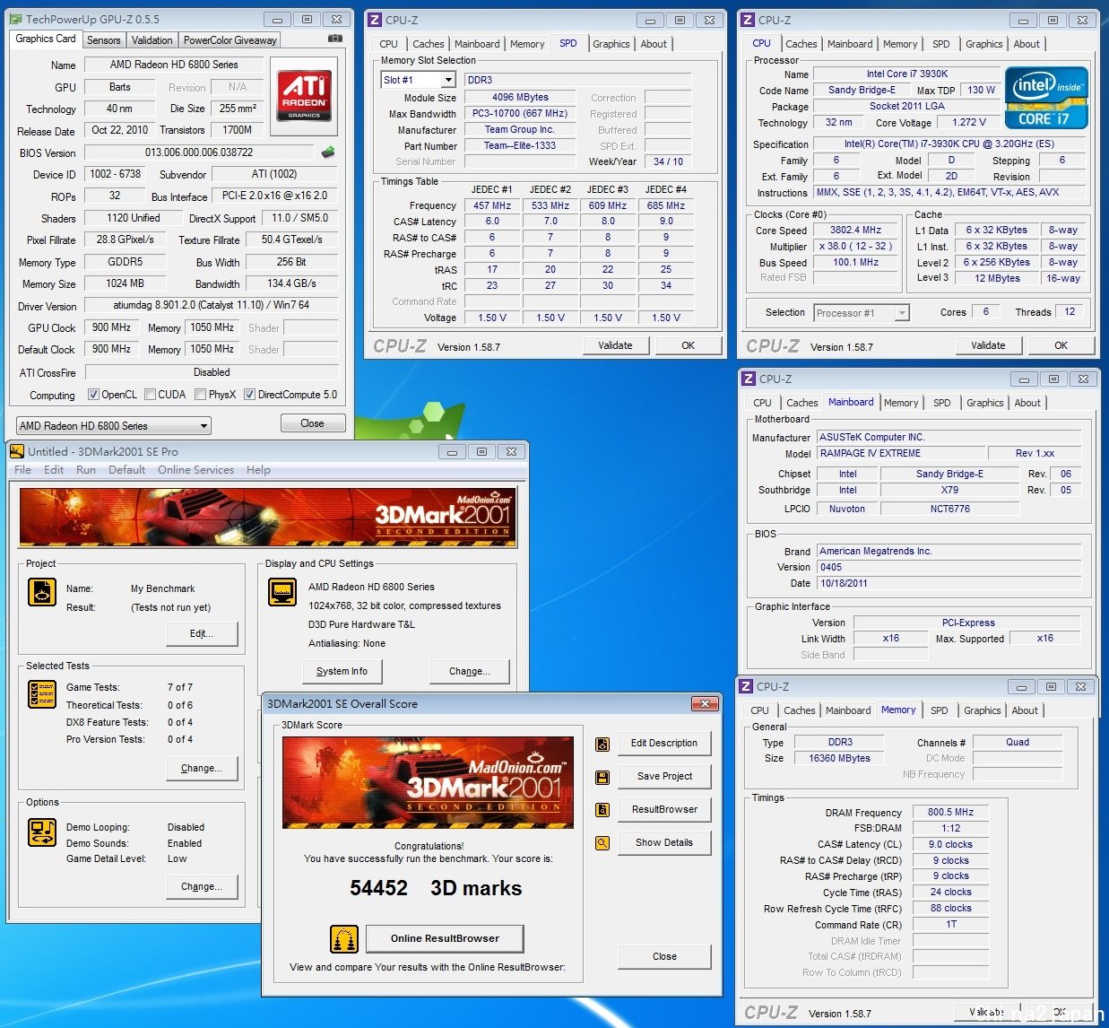Screen dimensions: 1109x1028
Task: Click the Online ResultBrowser button
Action: 445,938
